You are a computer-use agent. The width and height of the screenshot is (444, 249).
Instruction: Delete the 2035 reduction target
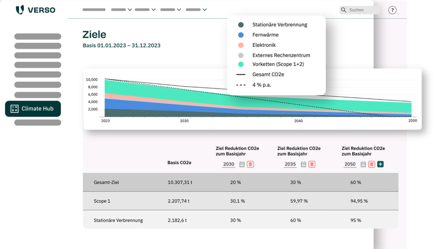click(x=312, y=165)
